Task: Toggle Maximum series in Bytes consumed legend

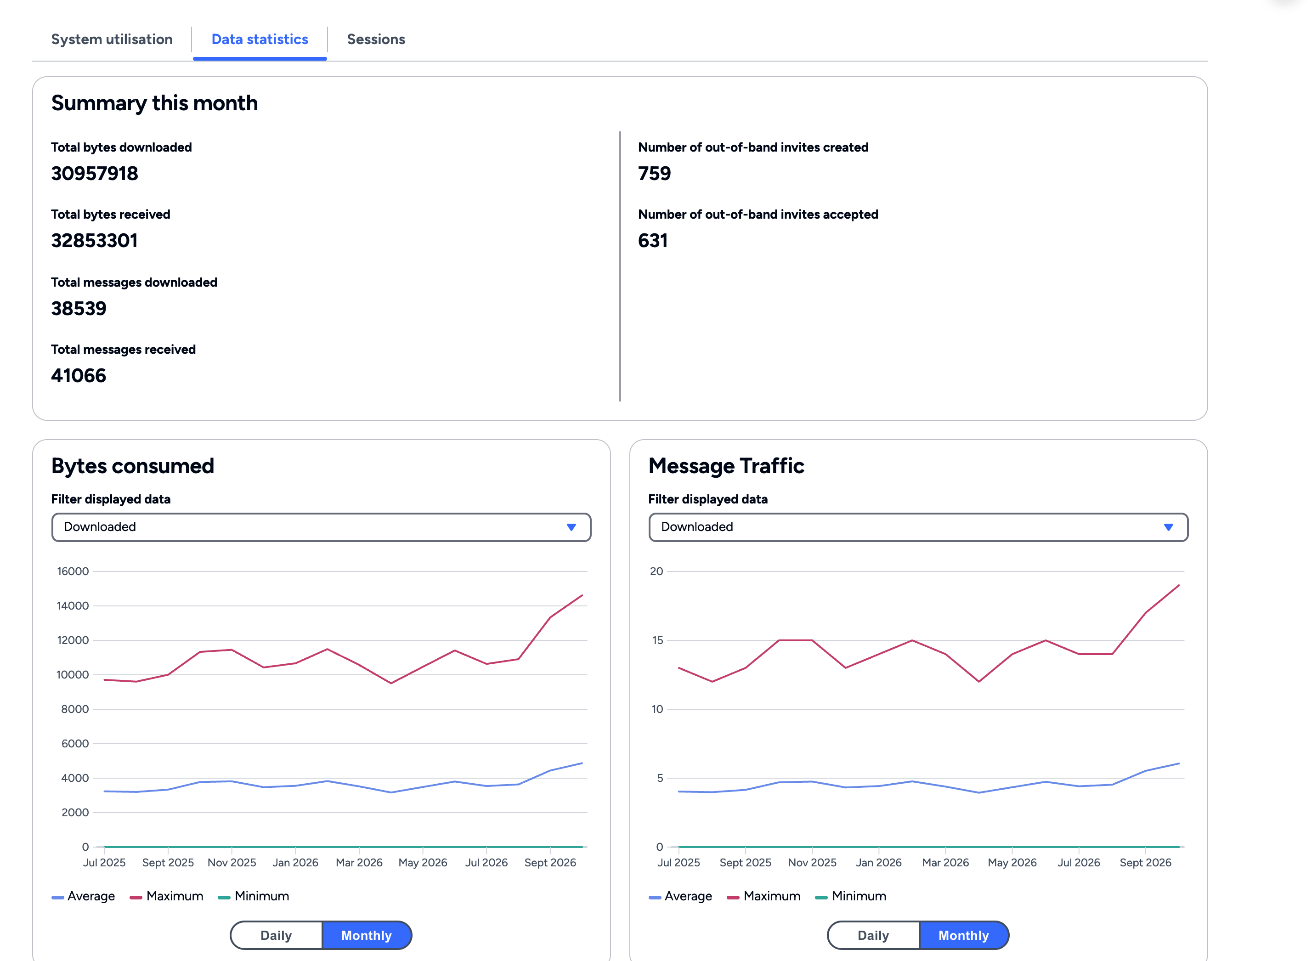Action: click(x=166, y=896)
